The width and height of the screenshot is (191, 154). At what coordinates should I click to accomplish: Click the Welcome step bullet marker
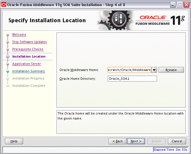click(x=8, y=35)
